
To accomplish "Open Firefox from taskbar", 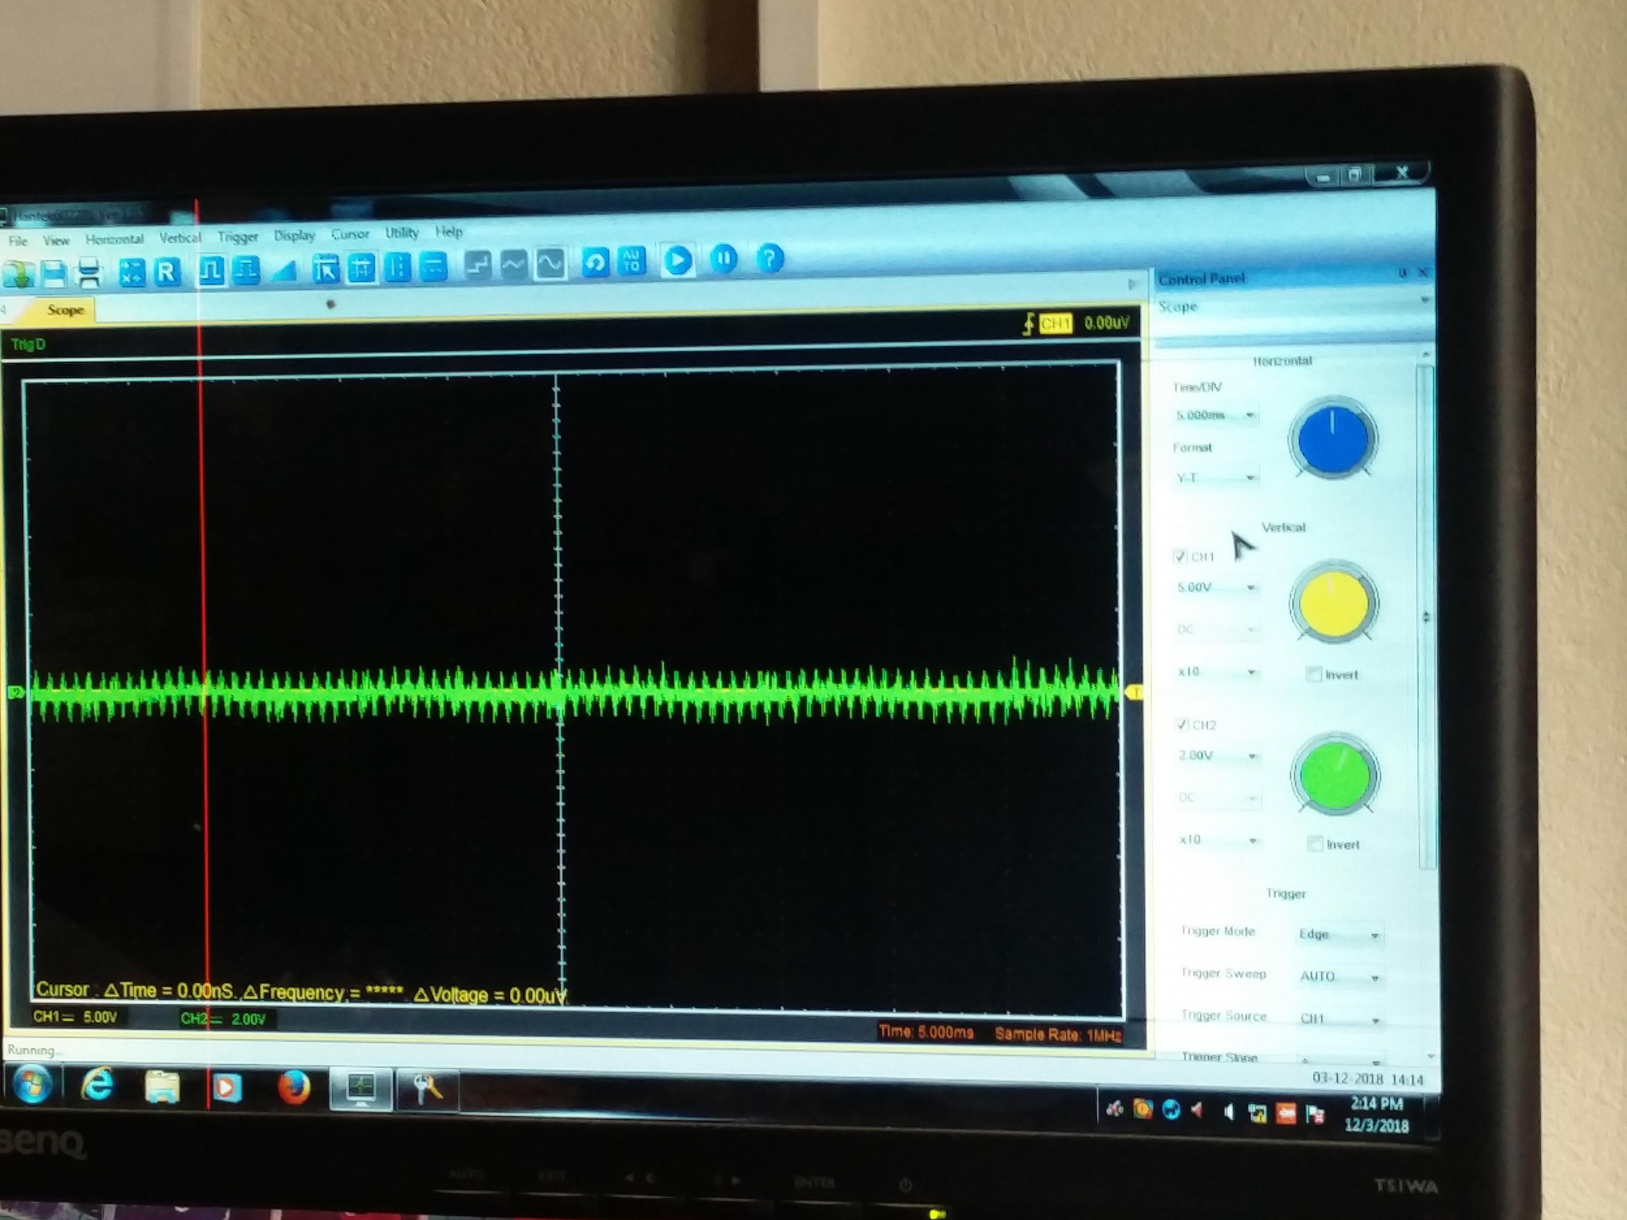I will pos(293,1088).
